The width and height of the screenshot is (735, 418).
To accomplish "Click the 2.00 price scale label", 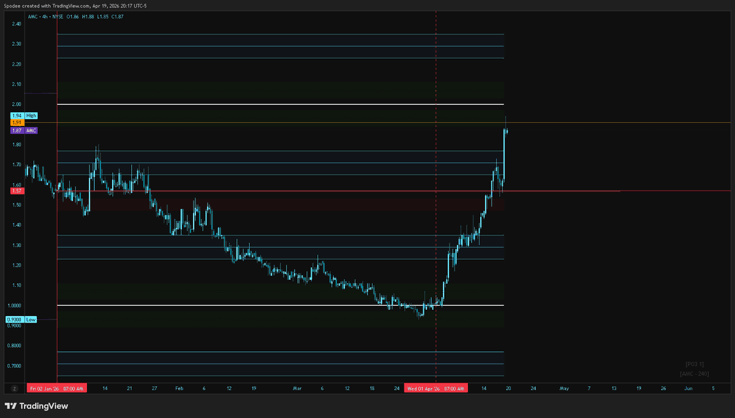I will tap(17, 105).
